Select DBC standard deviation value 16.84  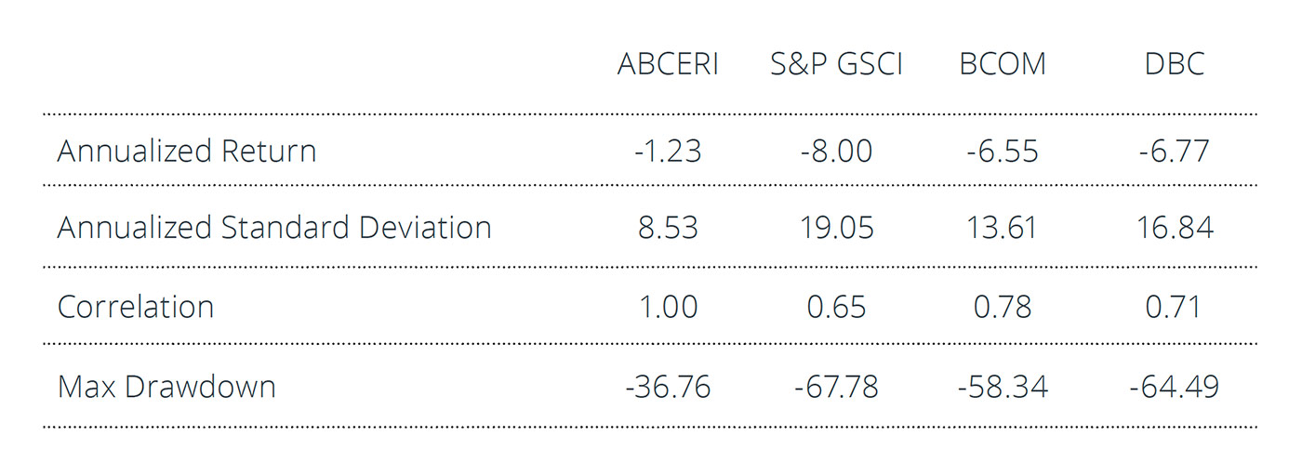click(1175, 228)
